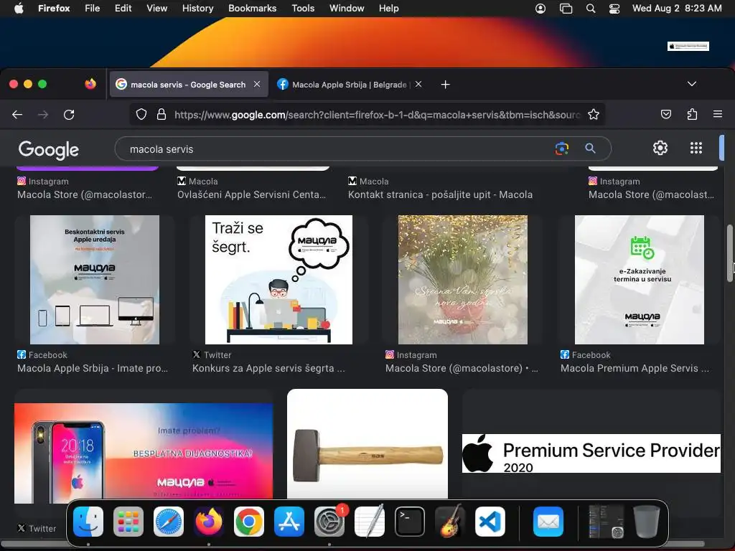The height and width of the screenshot is (551, 735).
Task: Click the magnifier search button in Google
Action: 590,149
